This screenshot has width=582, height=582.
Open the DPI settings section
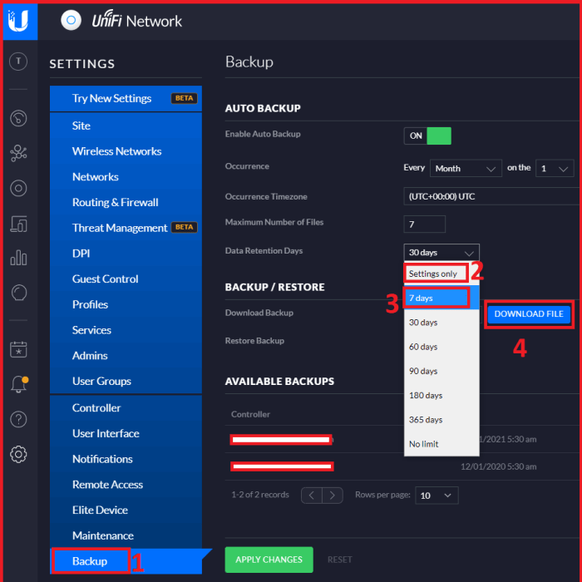pos(126,254)
